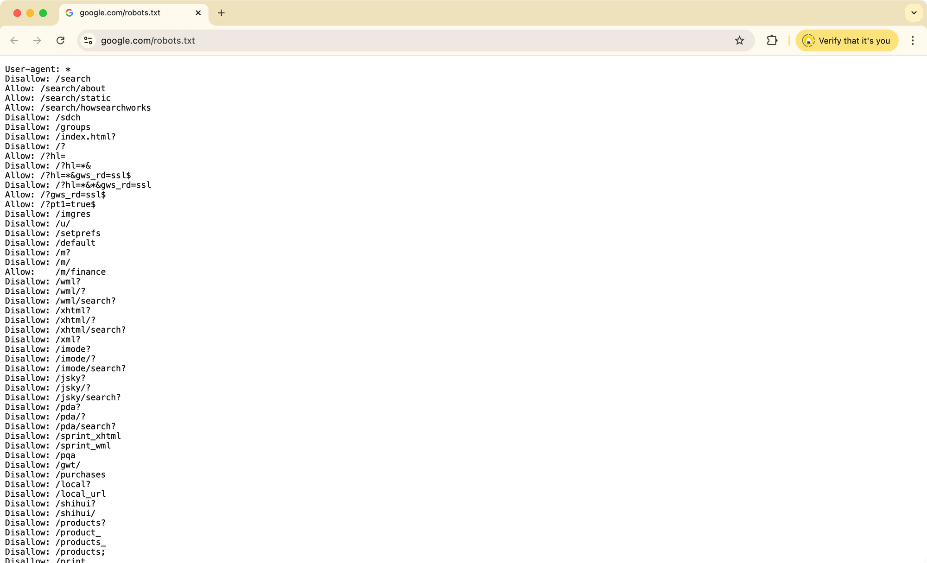The image size is (927, 563).
Task: Click the browser refresh button
Action: 60,40
